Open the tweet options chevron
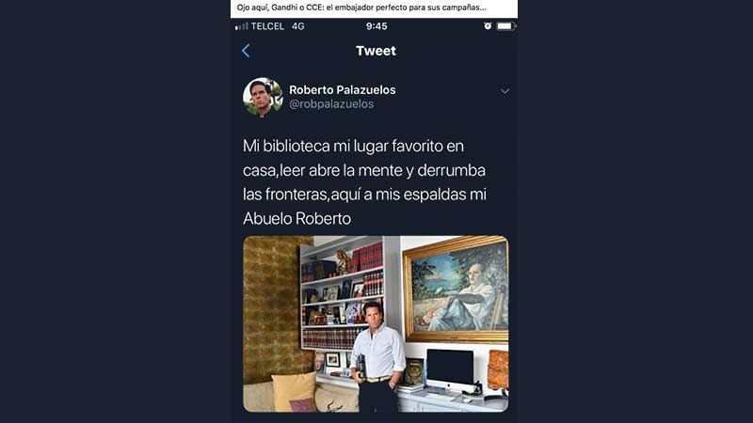 pos(505,91)
